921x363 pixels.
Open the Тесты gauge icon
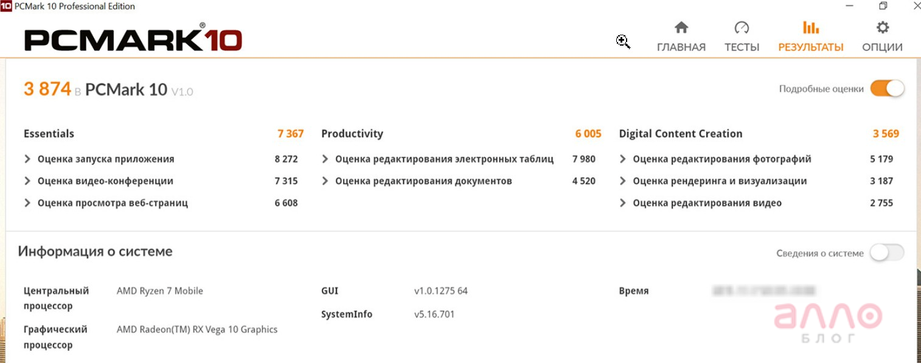[x=742, y=28]
